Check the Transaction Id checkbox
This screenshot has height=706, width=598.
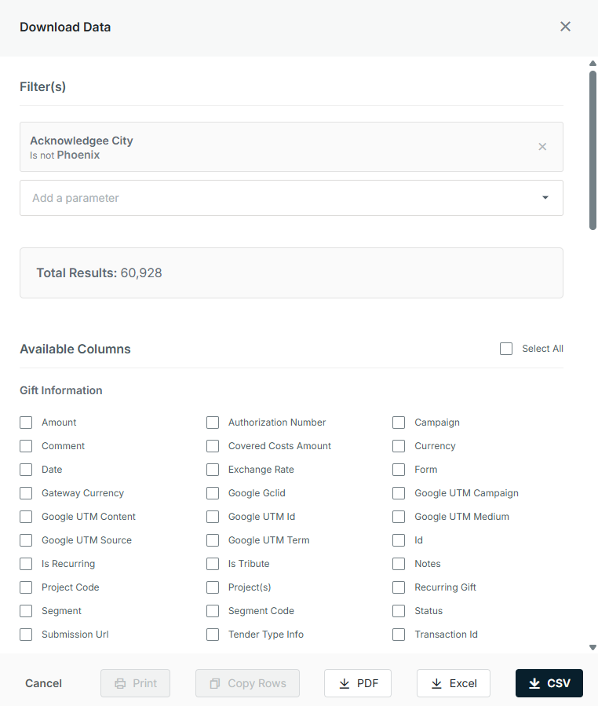click(399, 635)
